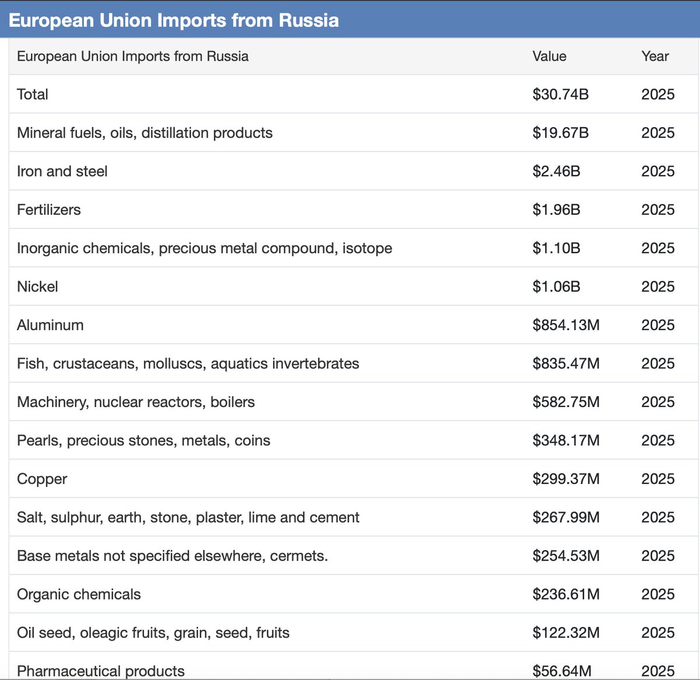Click 2025 year in Aluminum row

tap(658, 325)
